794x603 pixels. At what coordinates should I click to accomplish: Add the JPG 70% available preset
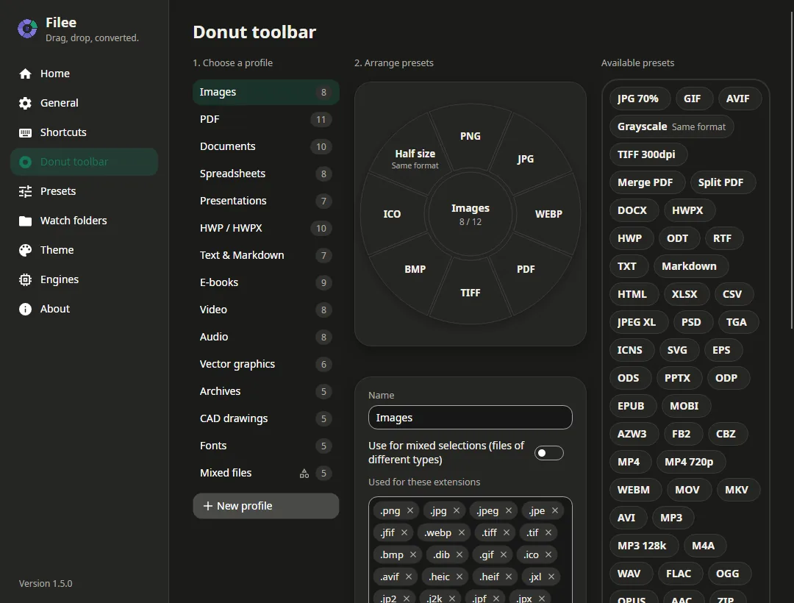(x=638, y=99)
